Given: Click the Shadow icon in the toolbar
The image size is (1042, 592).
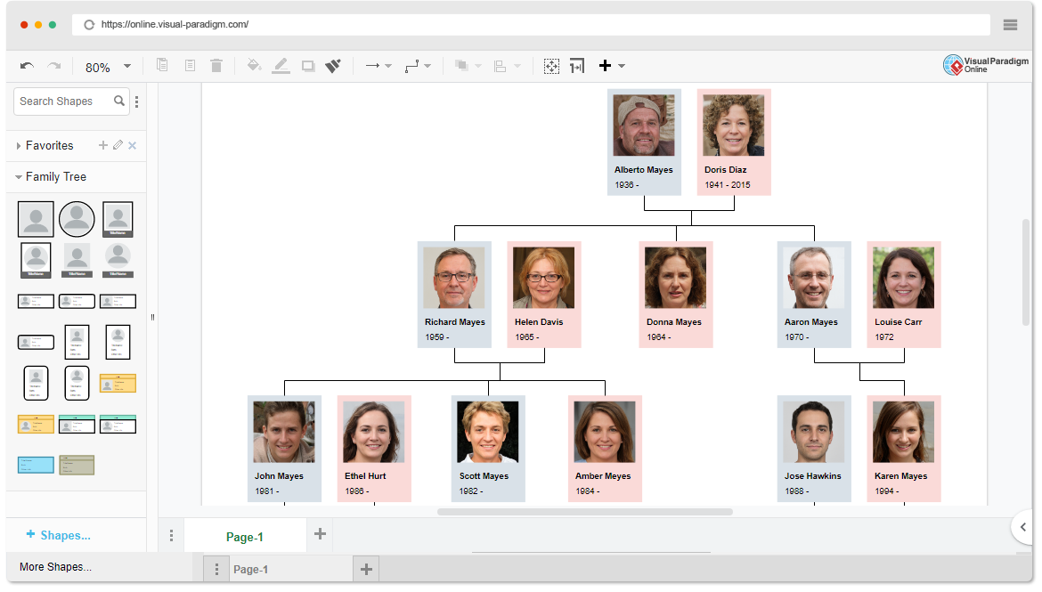Looking at the screenshot, I should click(307, 65).
